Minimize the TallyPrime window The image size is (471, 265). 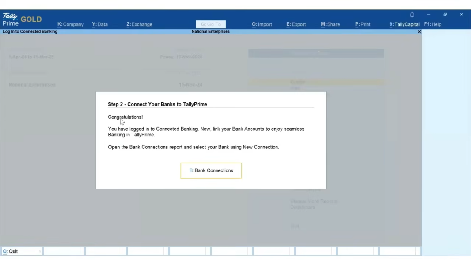[x=429, y=15]
